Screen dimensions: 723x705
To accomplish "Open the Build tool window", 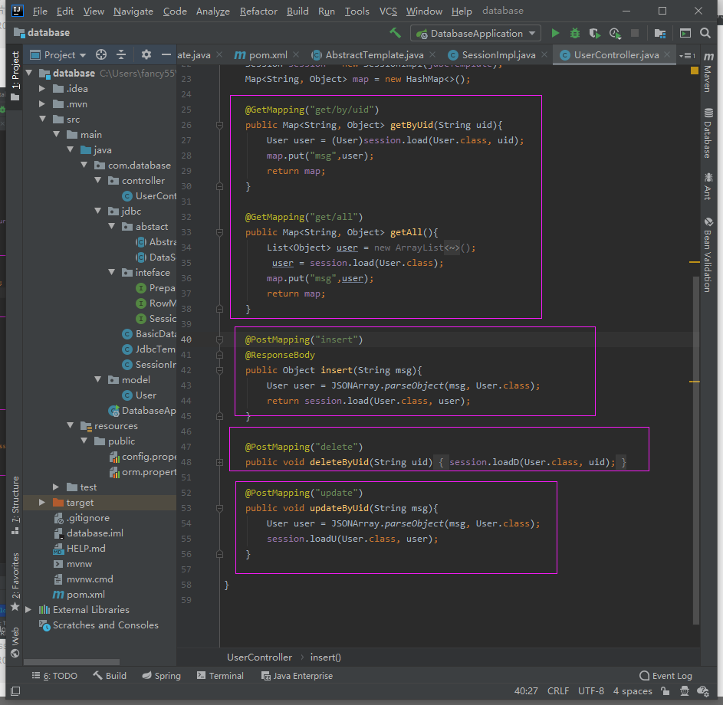I will [110, 676].
